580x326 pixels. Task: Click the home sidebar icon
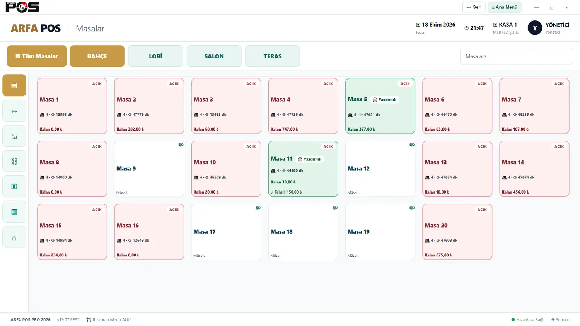(x=14, y=237)
